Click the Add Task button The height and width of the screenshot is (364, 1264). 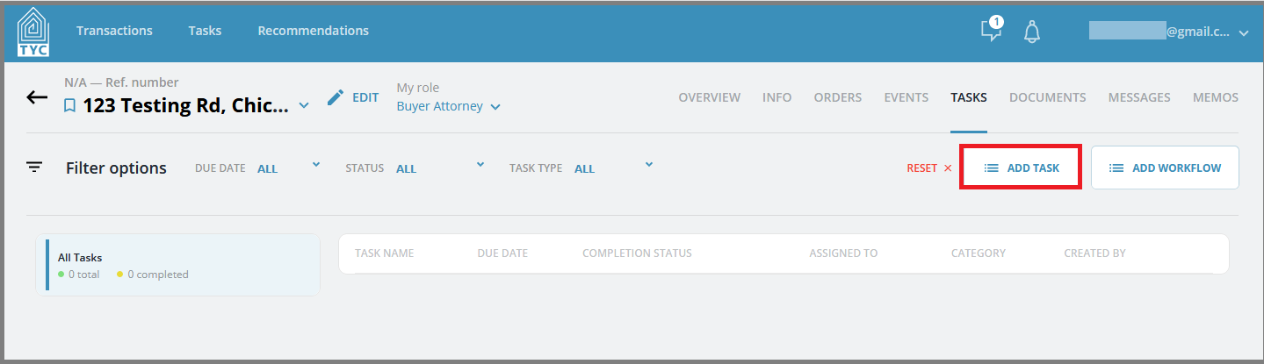(1021, 168)
